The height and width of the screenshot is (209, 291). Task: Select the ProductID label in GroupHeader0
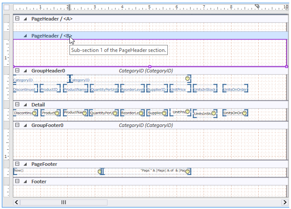pyautogui.click(x=49, y=89)
